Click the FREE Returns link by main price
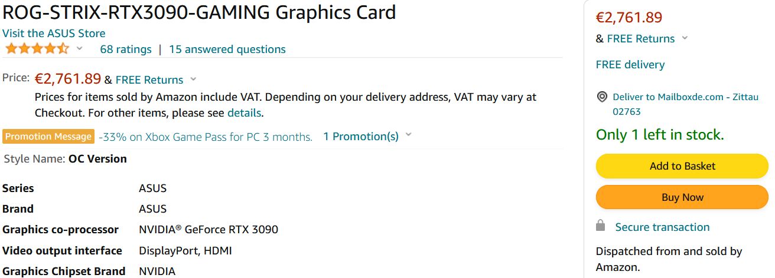Image resolution: width=775 pixels, height=278 pixels. [x=149, y=80]
